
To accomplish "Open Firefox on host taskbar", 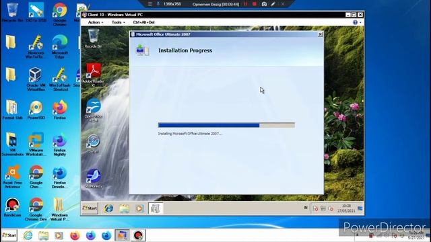I will click(75, 235).
